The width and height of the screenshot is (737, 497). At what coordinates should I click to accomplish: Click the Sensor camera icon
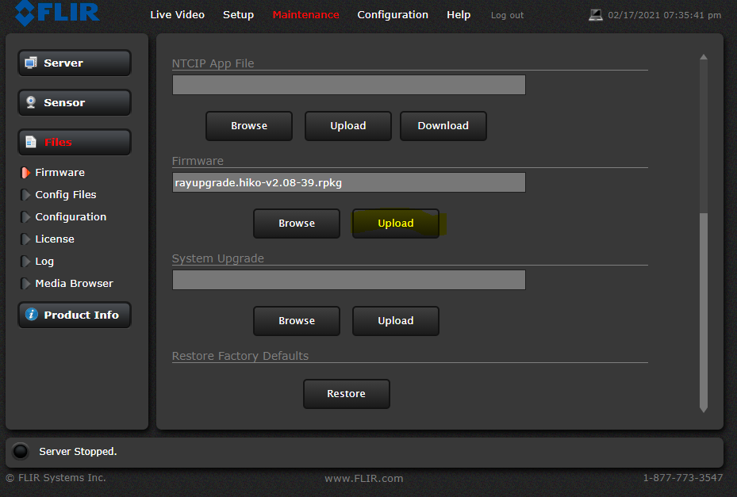(x=31, y=102)
